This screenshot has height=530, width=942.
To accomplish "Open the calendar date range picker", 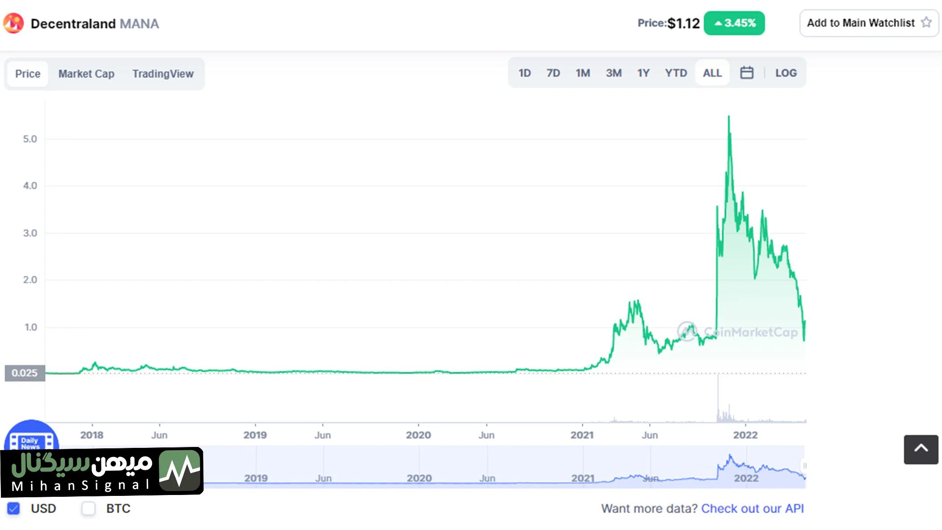I will point(746,73).
